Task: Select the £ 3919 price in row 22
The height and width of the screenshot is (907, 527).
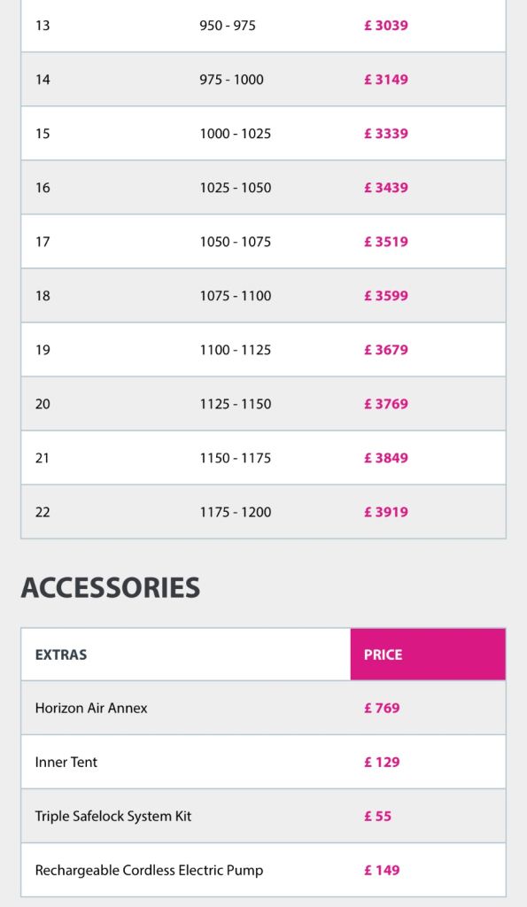Action: [x=386, y=512]
